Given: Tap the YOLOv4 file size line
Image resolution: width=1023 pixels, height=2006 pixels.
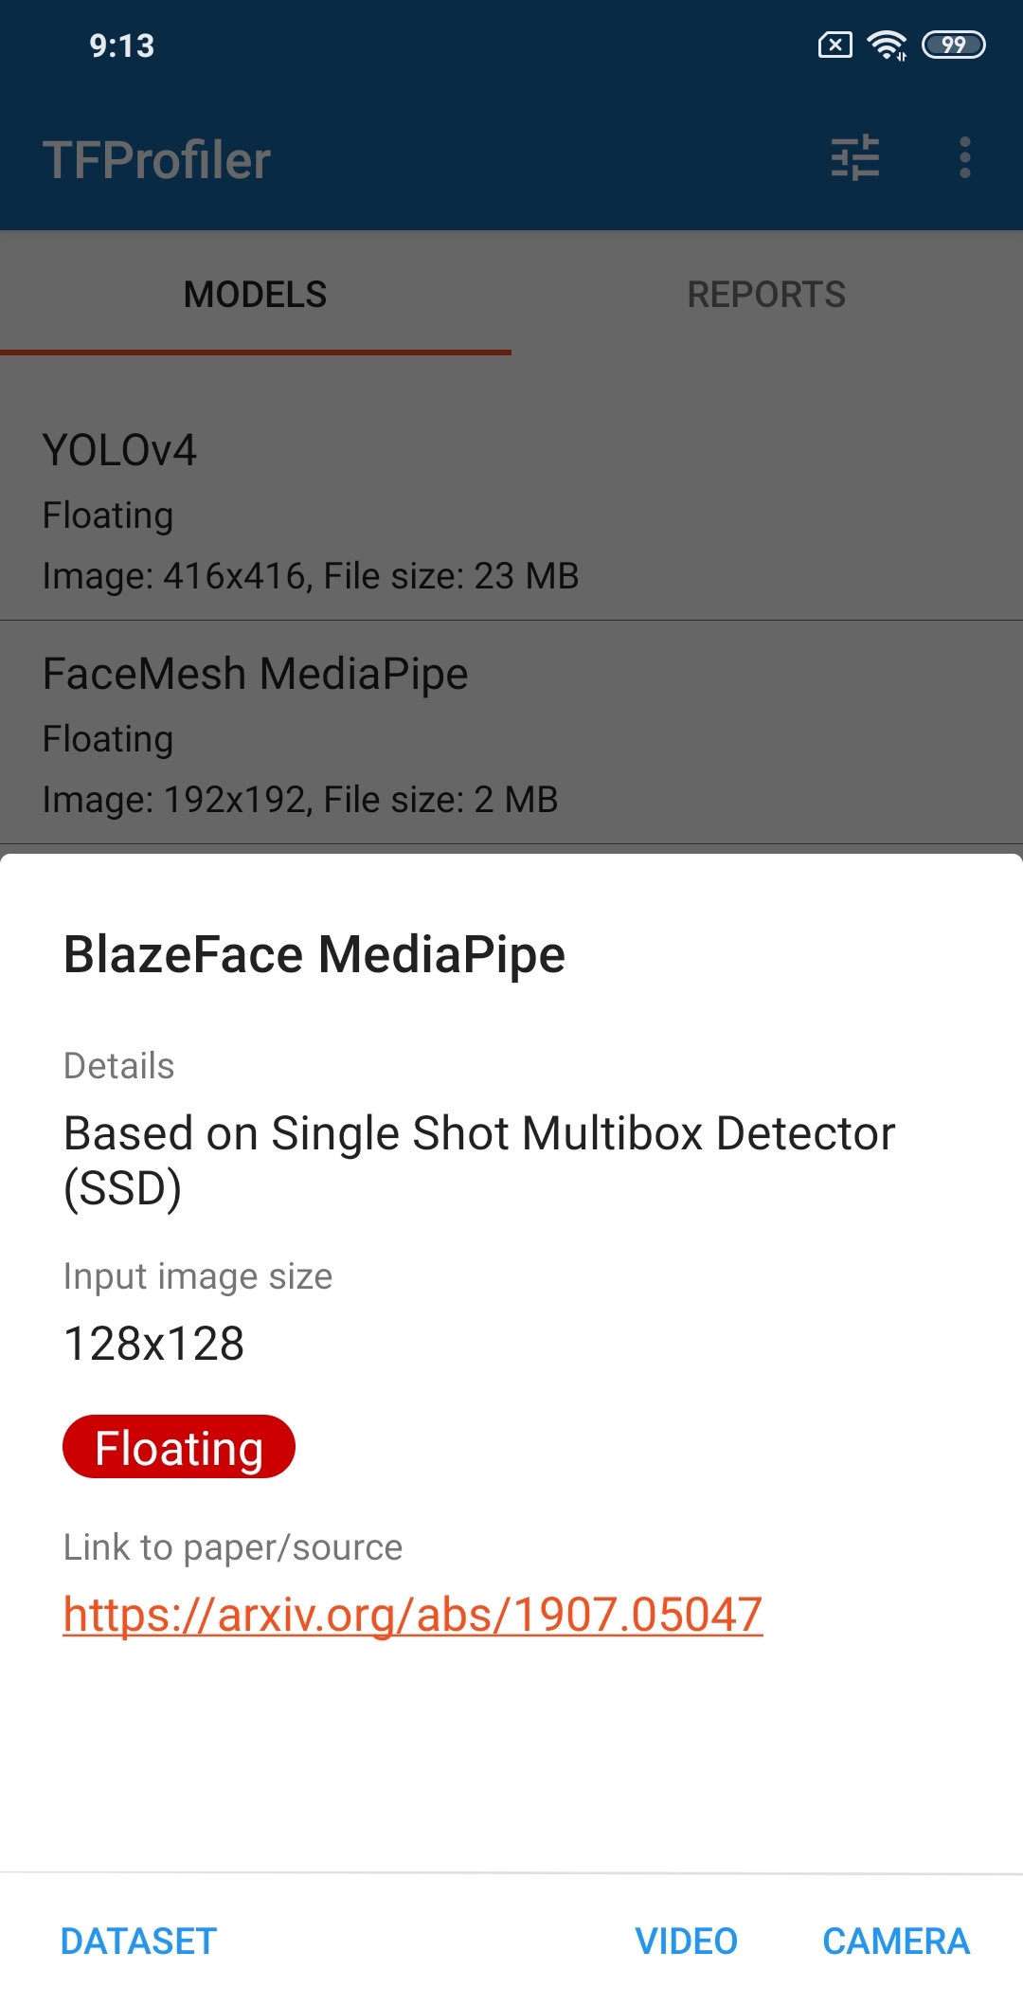Looking at the screenshot, I should [311, 576].
